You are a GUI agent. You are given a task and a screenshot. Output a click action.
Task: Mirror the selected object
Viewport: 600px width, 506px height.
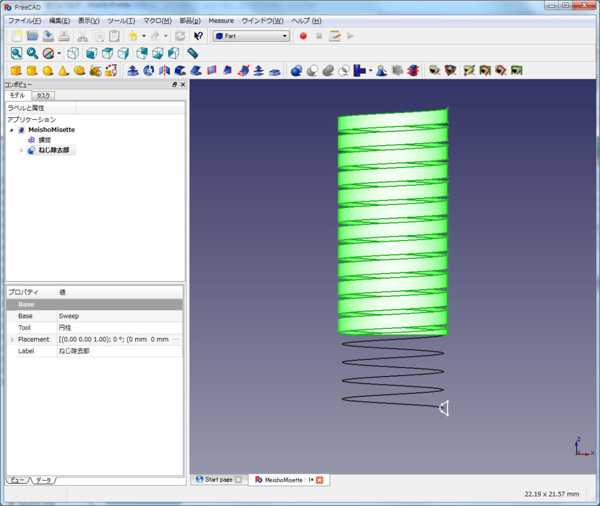pyautogui.click(x=164, y=70)
